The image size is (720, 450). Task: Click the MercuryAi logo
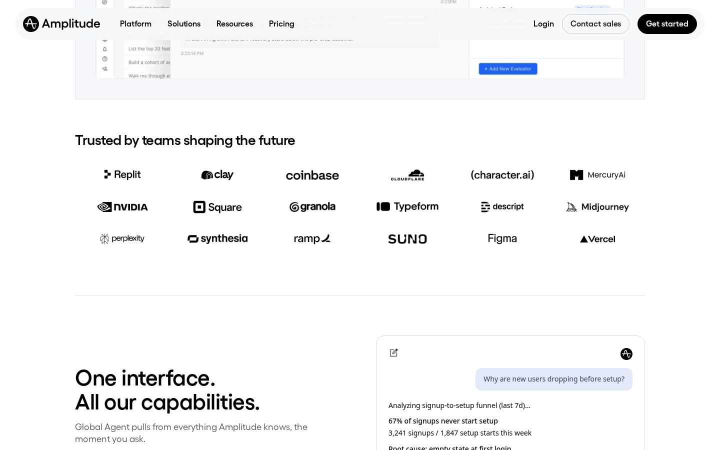tap(597, 175)
